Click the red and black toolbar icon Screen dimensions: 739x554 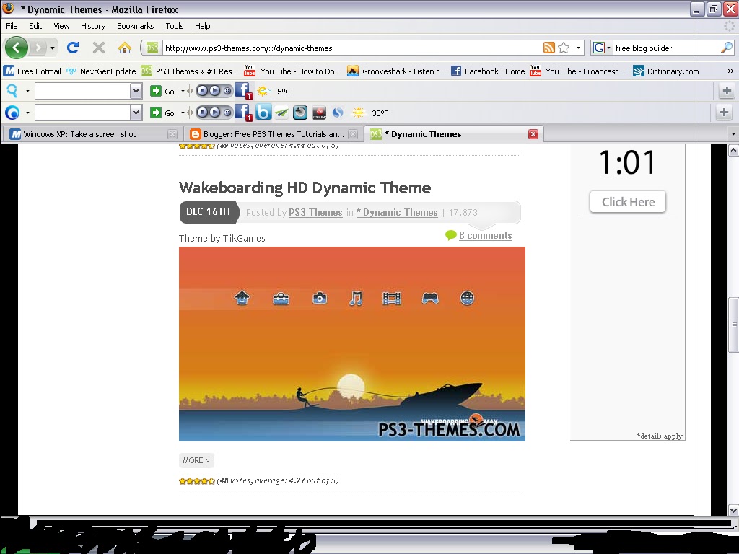tap(319, 113)
